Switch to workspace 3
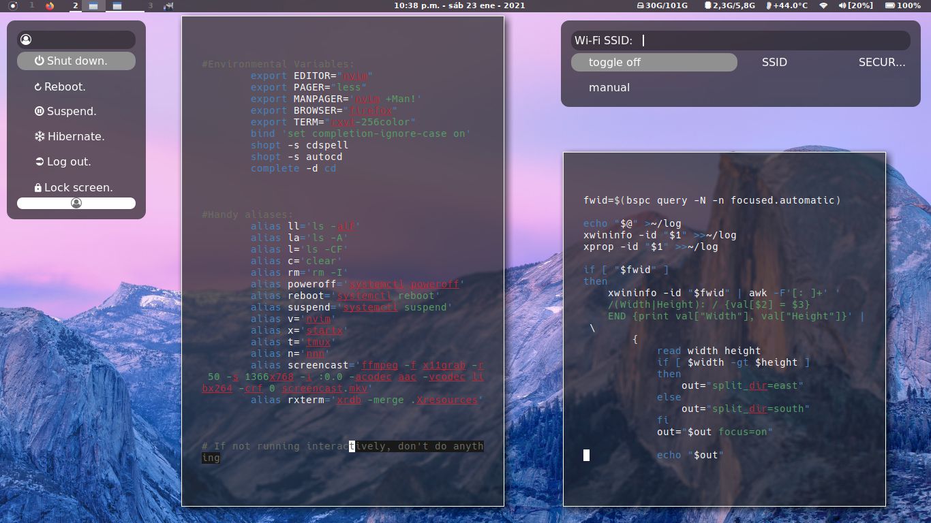Screen dimensions: 931x523 (151, 5)
